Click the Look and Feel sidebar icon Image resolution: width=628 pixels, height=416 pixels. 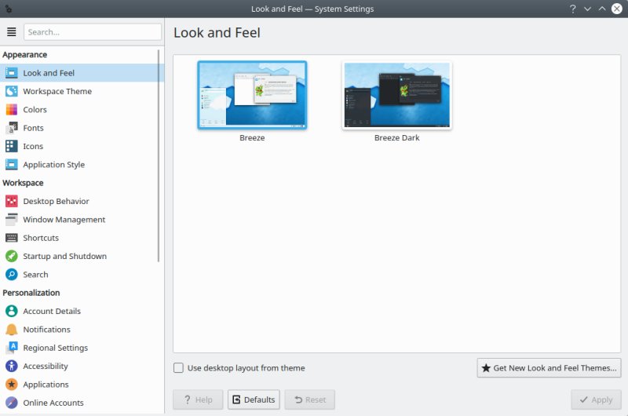11,73
